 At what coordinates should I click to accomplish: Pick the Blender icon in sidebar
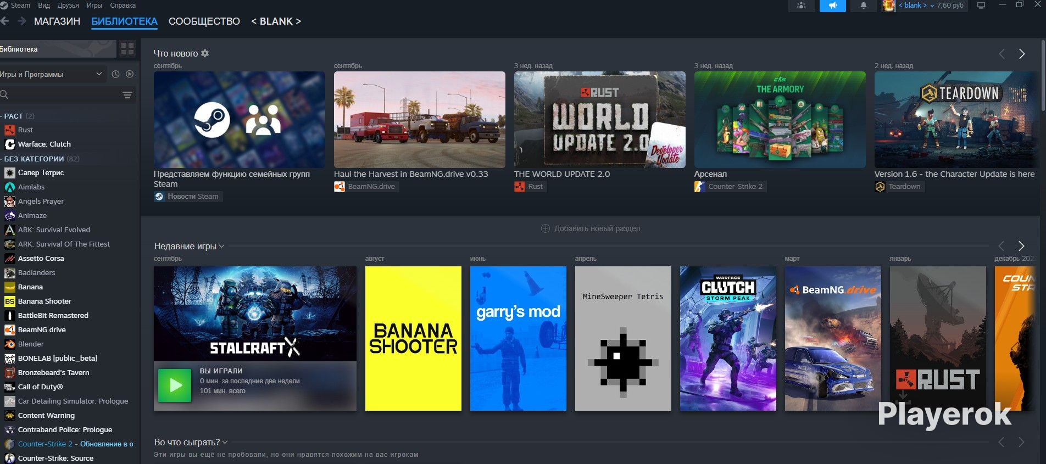[9, 344]
